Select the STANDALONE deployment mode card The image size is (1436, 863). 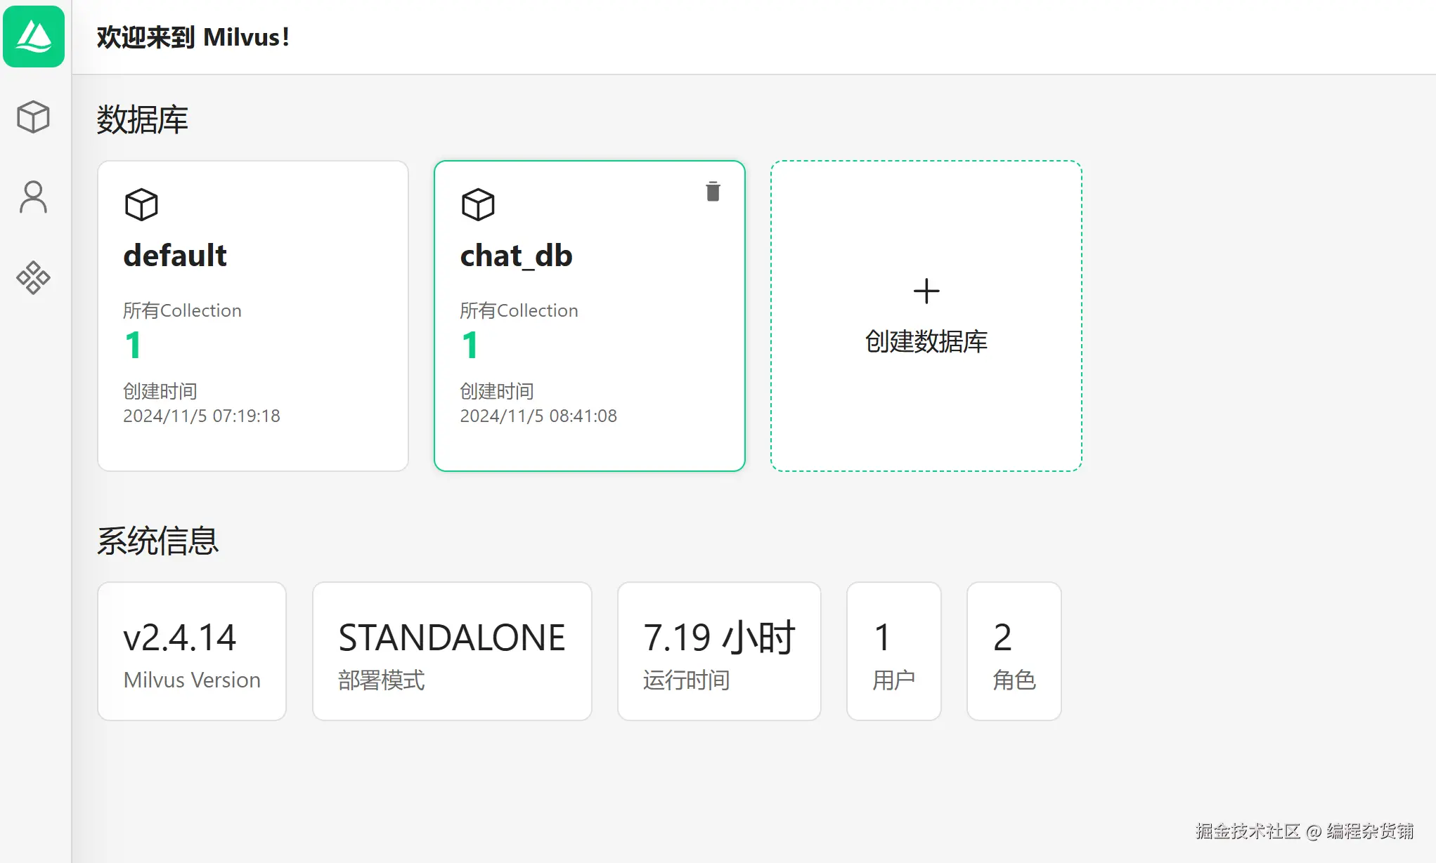pos(452,651)
